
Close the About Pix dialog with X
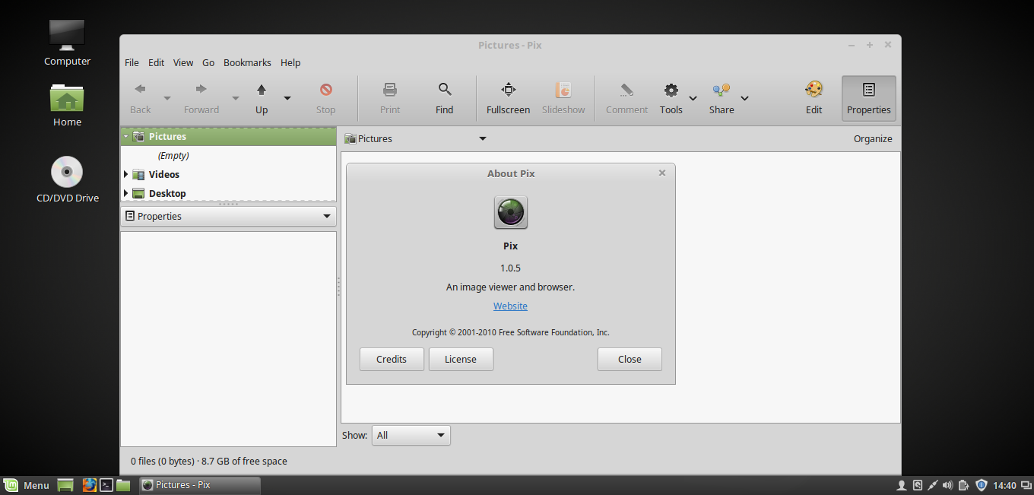[x=662, y=173]
